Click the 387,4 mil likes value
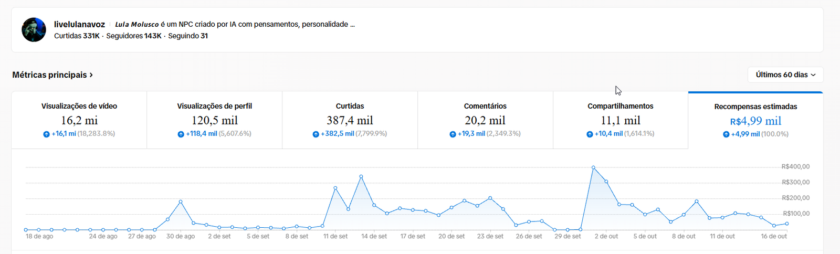Image resolution: width=840 pixels, height=254 pixels. 350,120
